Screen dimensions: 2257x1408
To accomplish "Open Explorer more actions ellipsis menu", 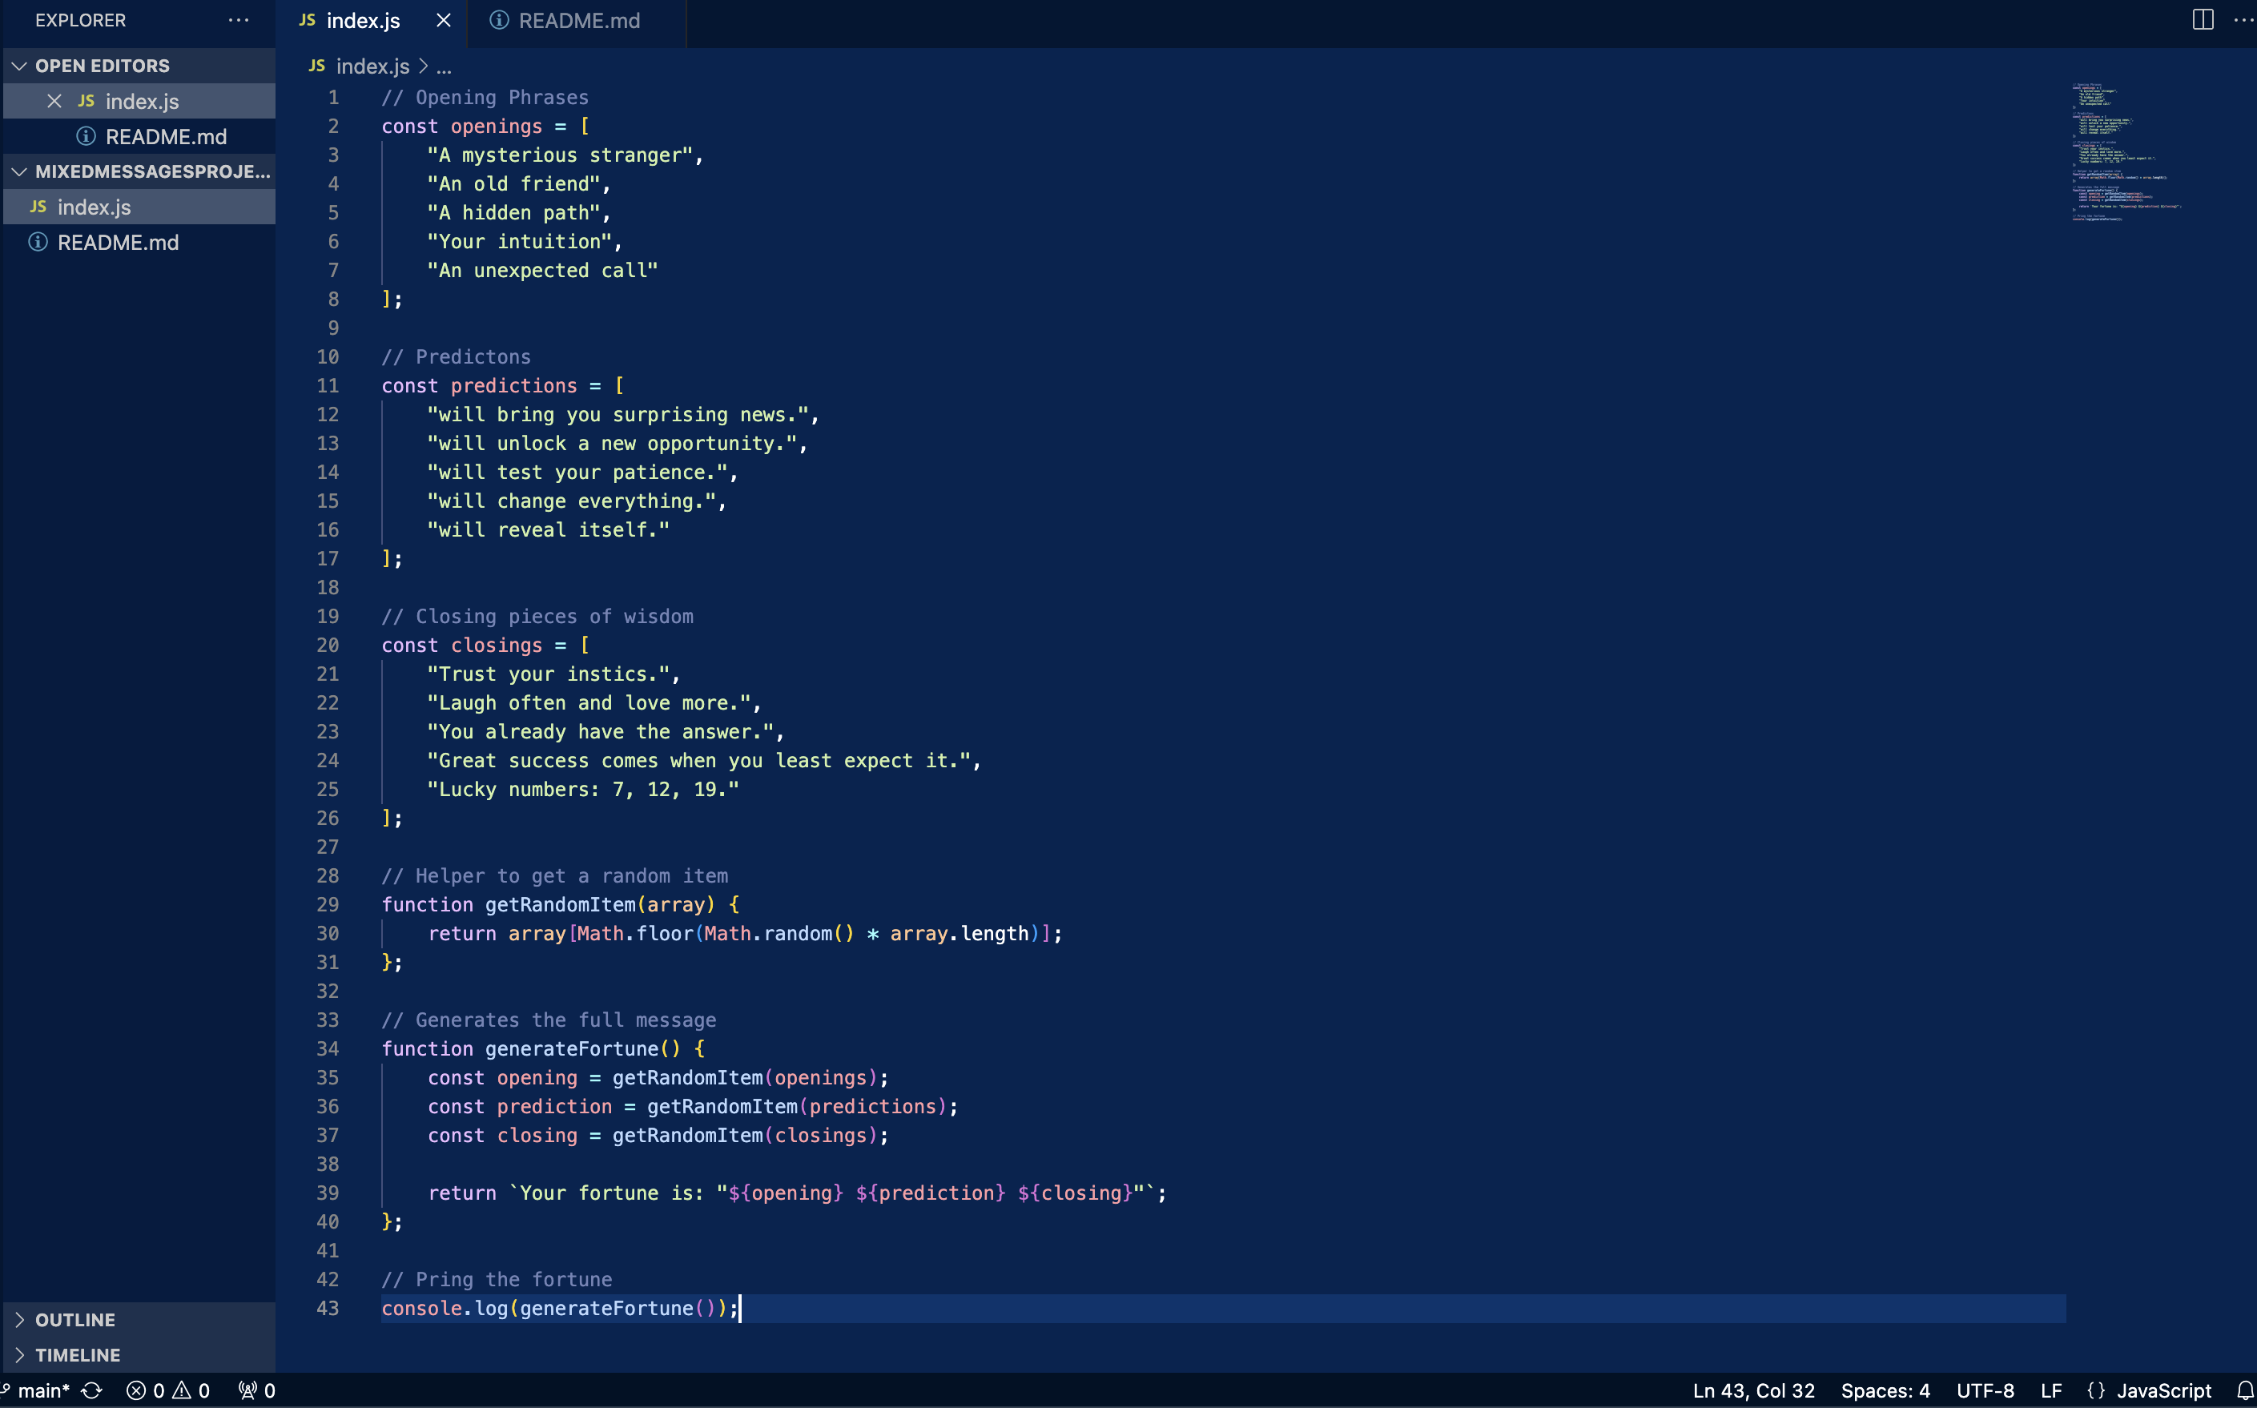I will pyautogui.click(x=239, y=19).
